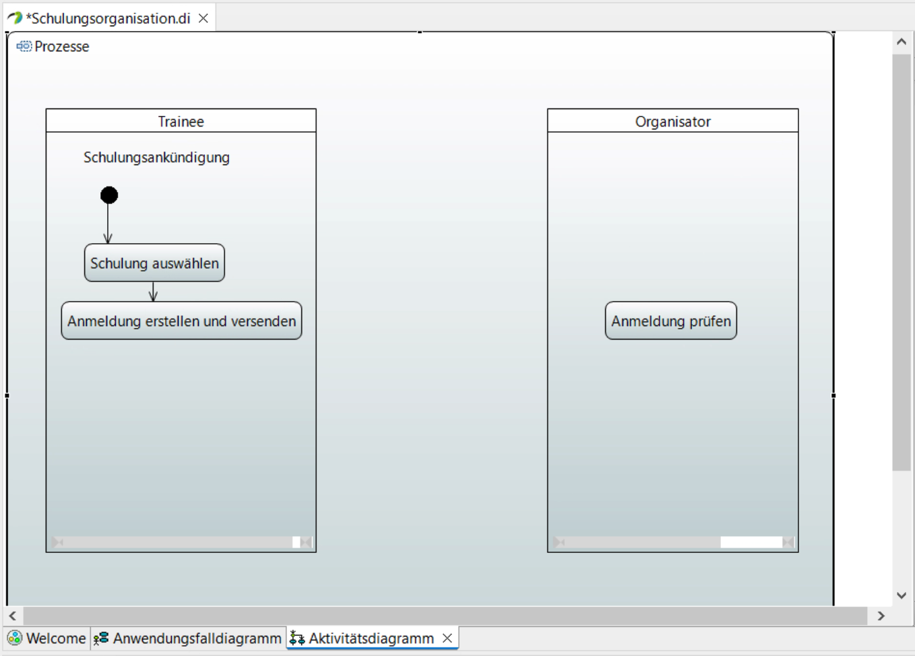Click the vertical scrollbar thumb
The width and height of the screenshot is (915, 656).
tap(902, 263)
